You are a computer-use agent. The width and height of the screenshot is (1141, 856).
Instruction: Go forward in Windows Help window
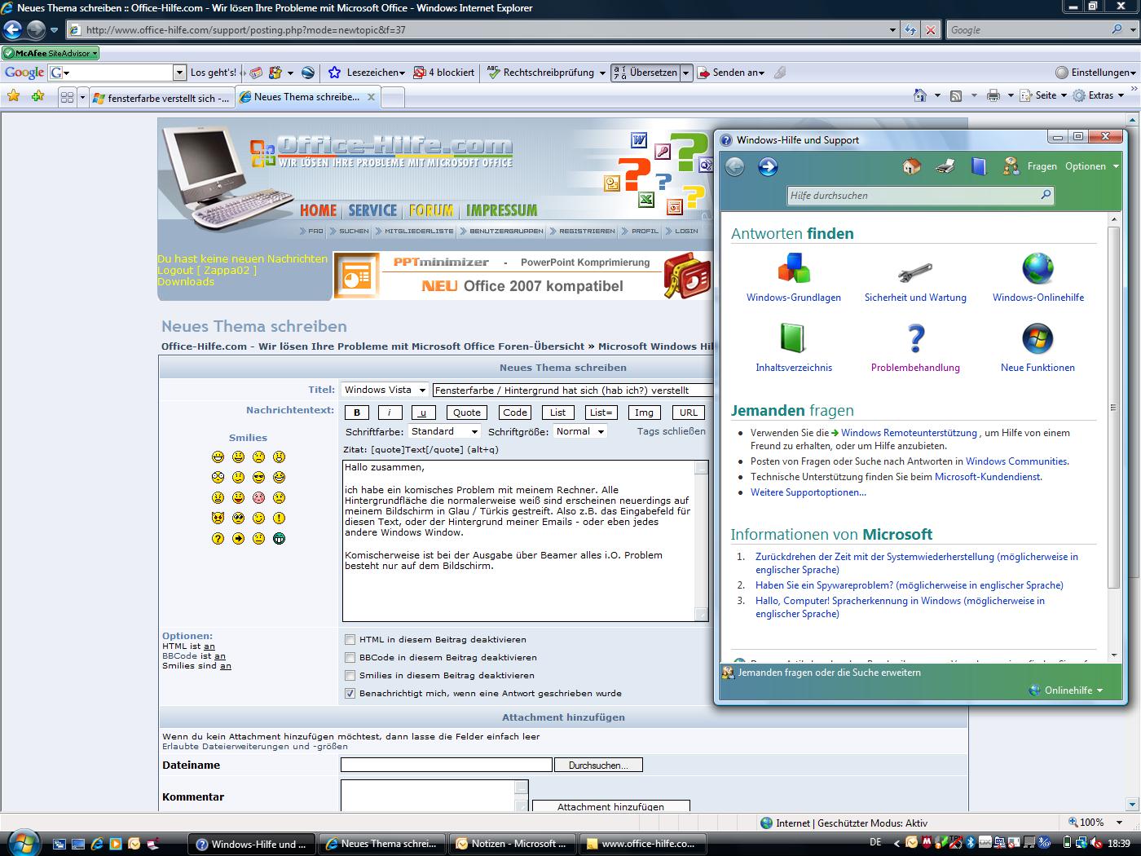(768, 166)
